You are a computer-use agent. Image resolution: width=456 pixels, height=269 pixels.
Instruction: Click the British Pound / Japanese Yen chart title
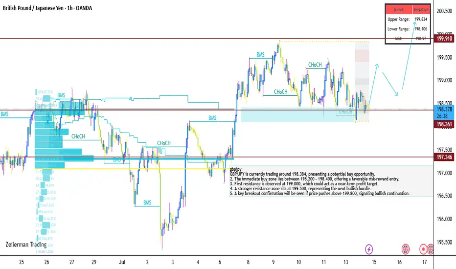47,8
